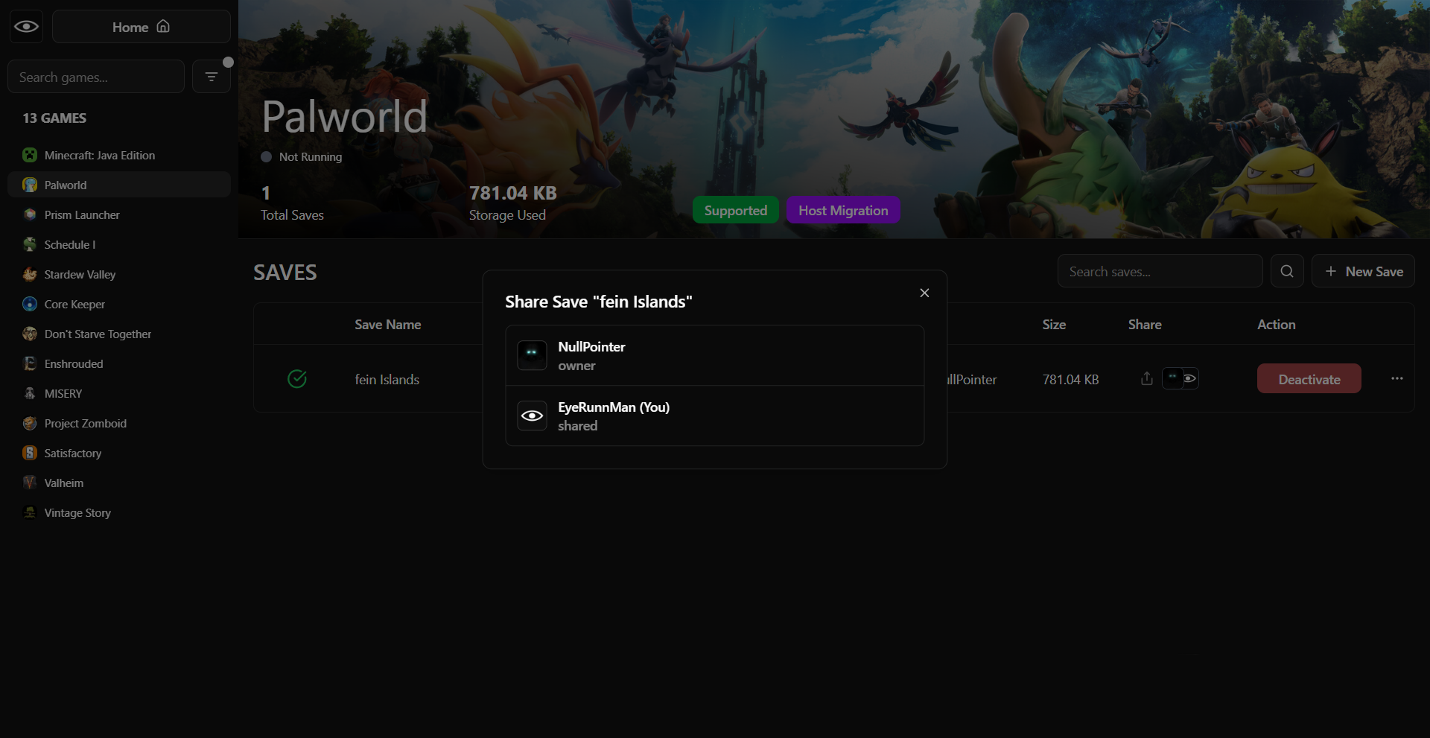The width and height of the screenshot is (1430, 738).
Task: Click the 13 GAMES sidebar heading
Action: [54, 118]
